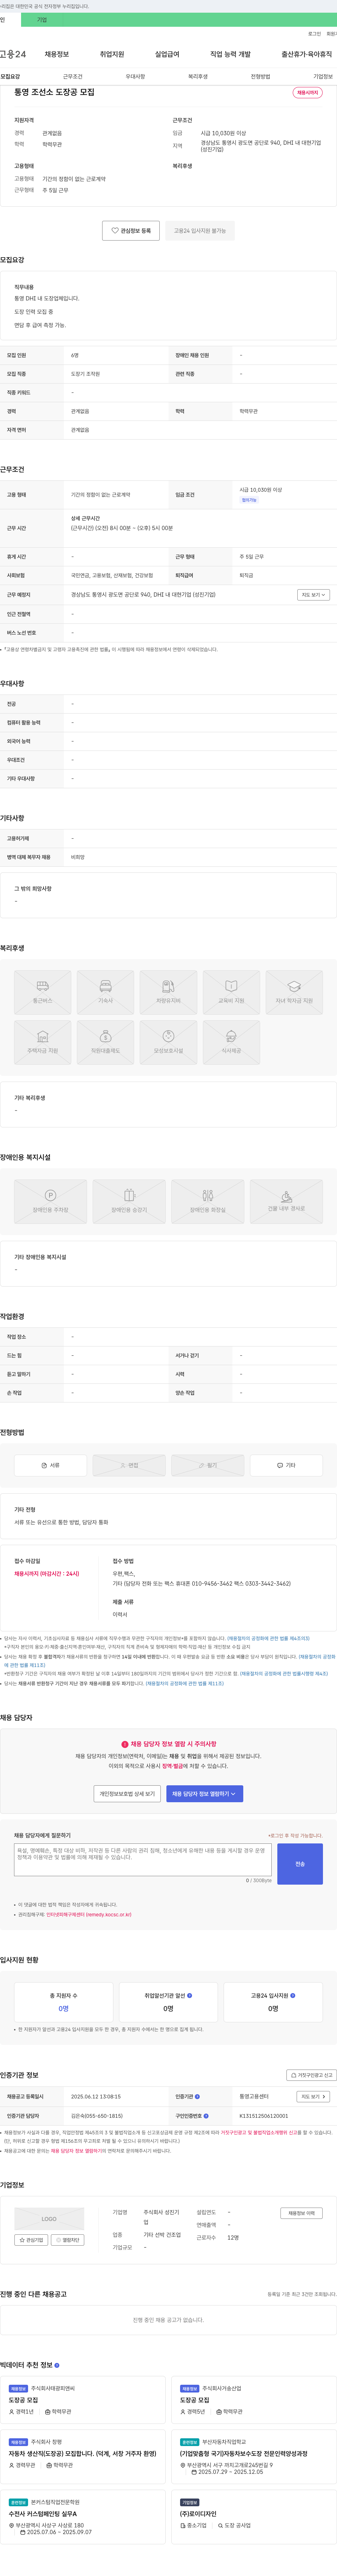The width and height of the screenshot is (337, 2576).
Task: Switch to the 기업 tab at top
Action: (x=42, y=20)
